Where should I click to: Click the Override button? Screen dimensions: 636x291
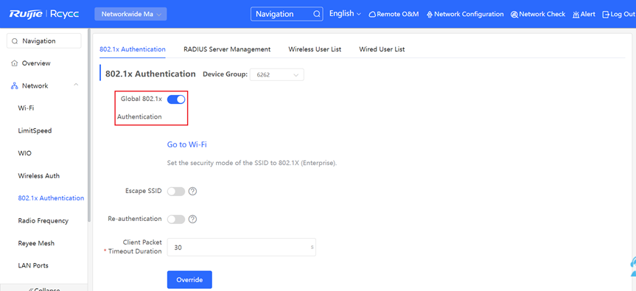(189, 280)
